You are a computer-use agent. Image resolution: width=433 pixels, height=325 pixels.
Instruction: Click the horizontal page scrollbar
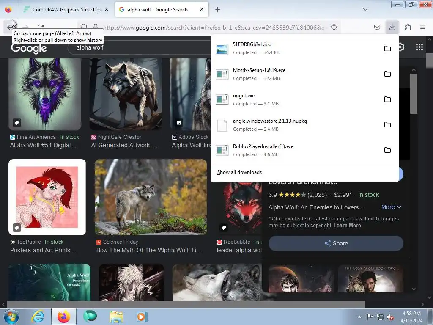point(186,305)
